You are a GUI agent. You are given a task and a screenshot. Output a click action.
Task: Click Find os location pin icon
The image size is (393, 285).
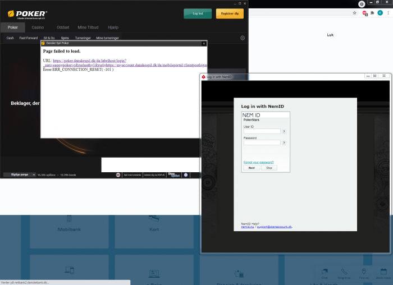[x=364, y=272]
